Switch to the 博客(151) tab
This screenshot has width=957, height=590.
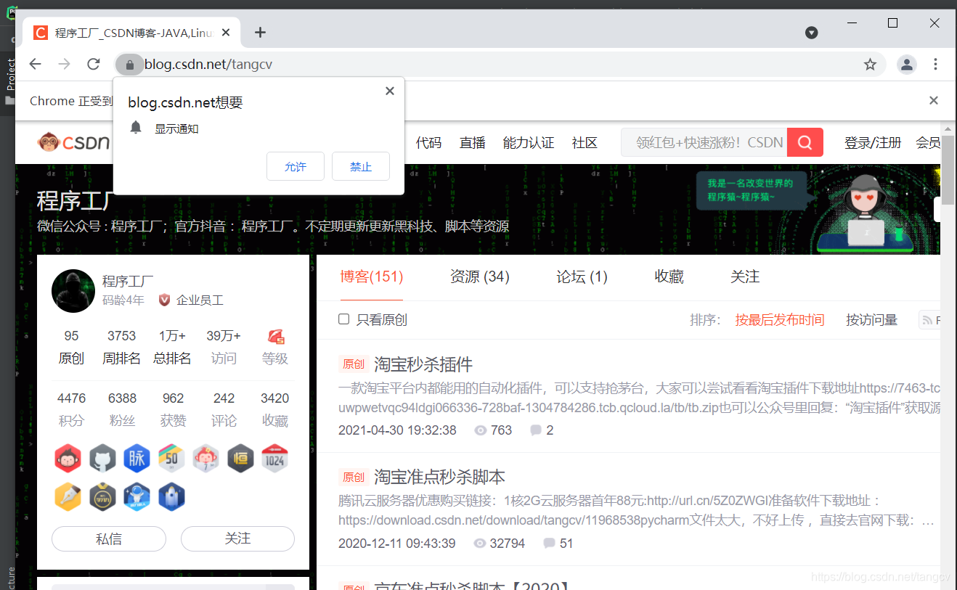point(372,276)
